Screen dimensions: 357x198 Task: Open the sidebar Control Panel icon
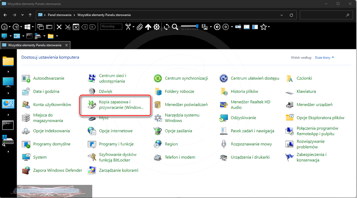[x=8, y=104]
